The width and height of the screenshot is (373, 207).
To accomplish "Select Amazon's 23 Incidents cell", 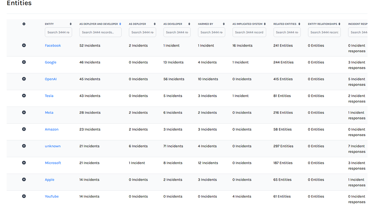I will [90, 129].
